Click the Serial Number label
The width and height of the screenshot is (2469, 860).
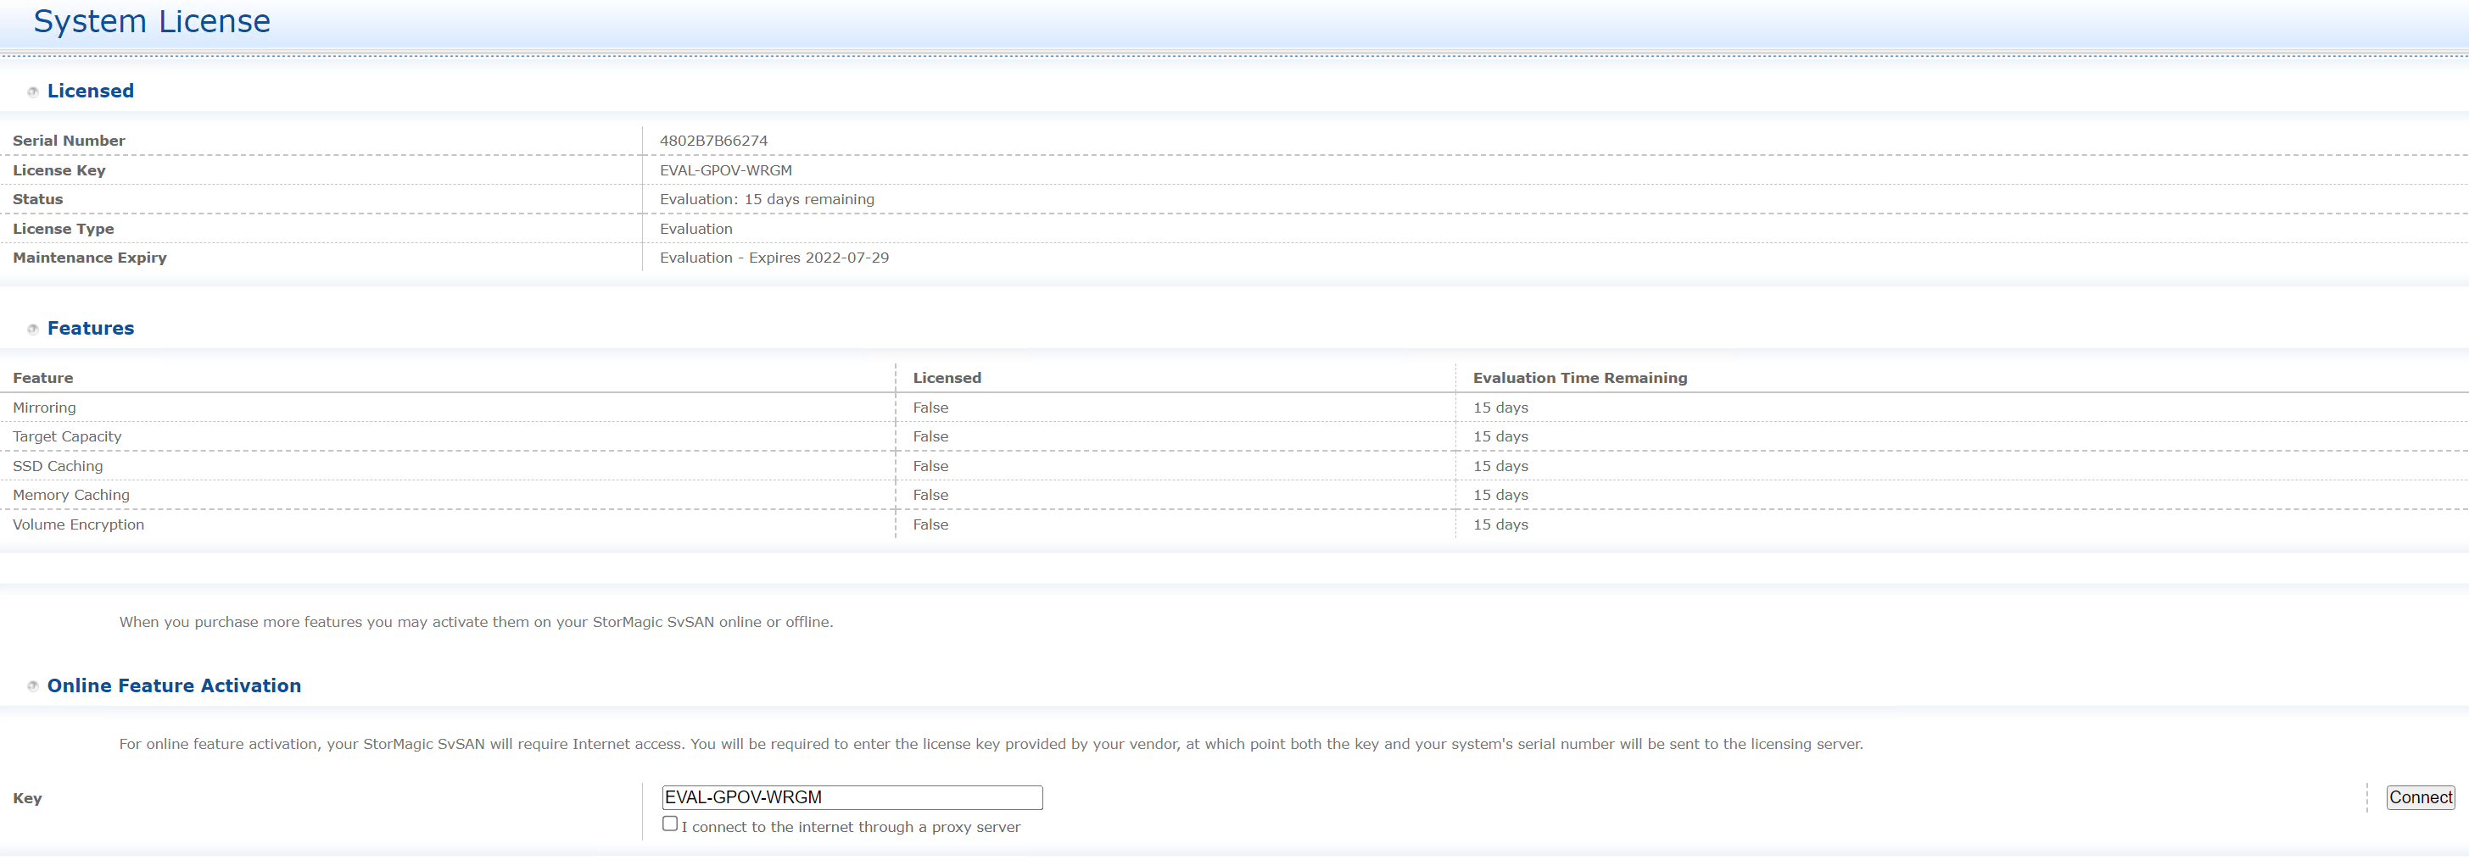click(x=69, y=141)
